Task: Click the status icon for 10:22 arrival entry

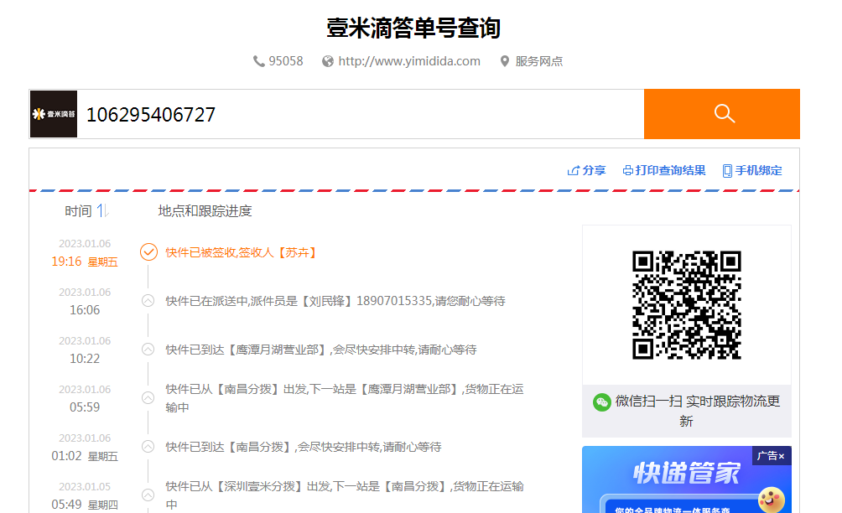Action: [148, 350]
